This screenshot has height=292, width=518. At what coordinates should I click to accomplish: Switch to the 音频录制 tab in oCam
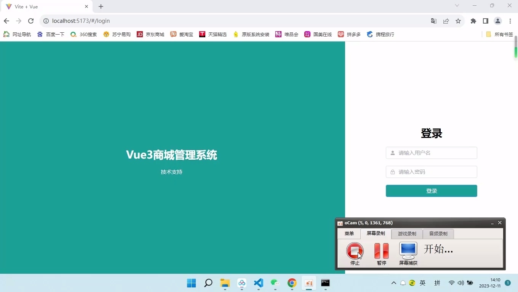click(x=438, y=234)
